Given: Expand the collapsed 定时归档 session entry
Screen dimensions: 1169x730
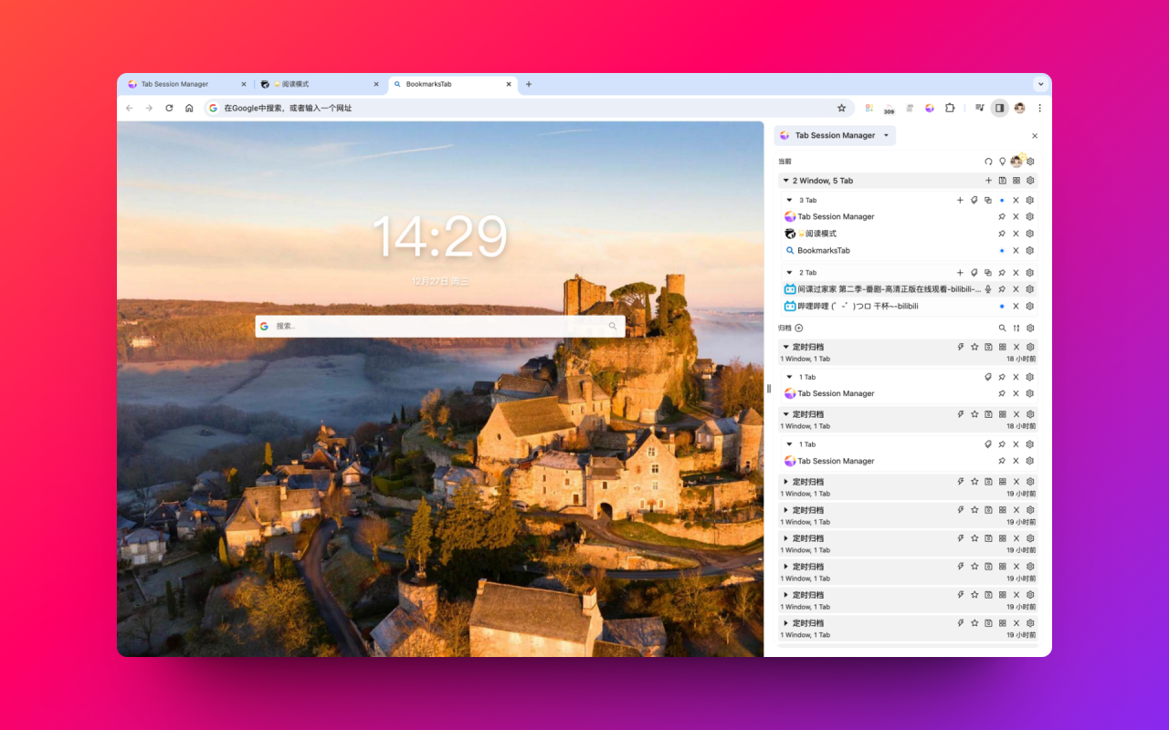Looking at the screenshot, I should pos(787,481).
